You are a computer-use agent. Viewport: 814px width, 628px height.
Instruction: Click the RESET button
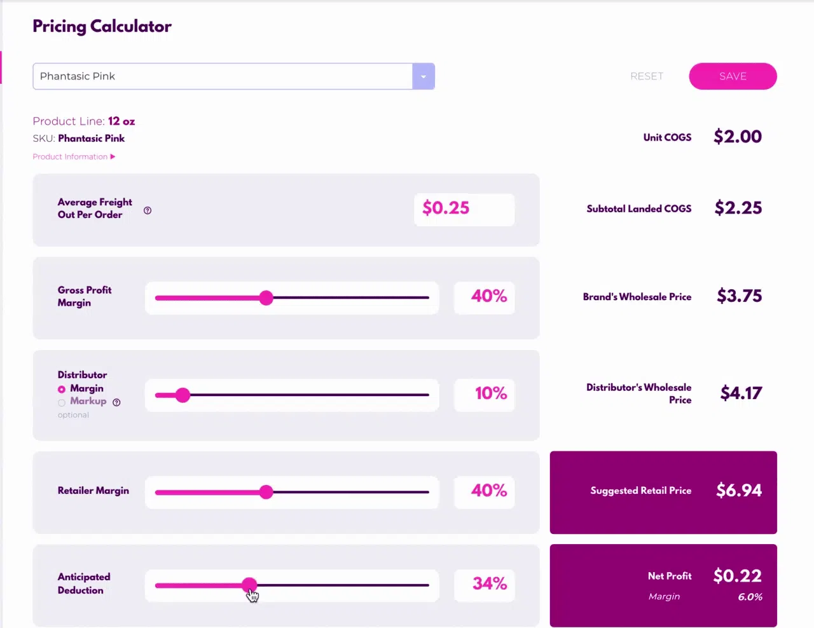(647, 76)
